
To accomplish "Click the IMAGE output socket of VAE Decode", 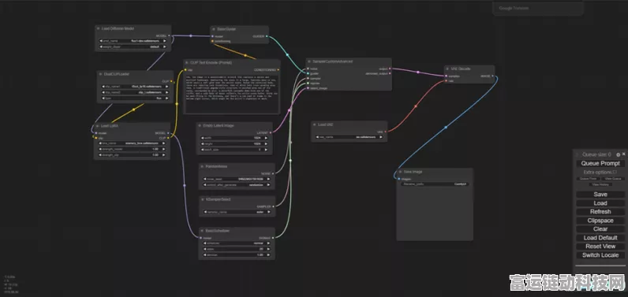I will pos(492,76).
